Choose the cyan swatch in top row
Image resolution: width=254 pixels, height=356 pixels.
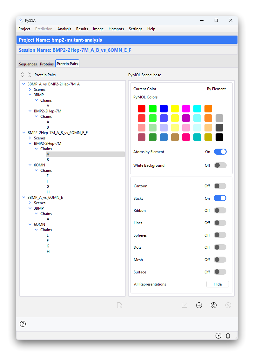coord(197,109)
